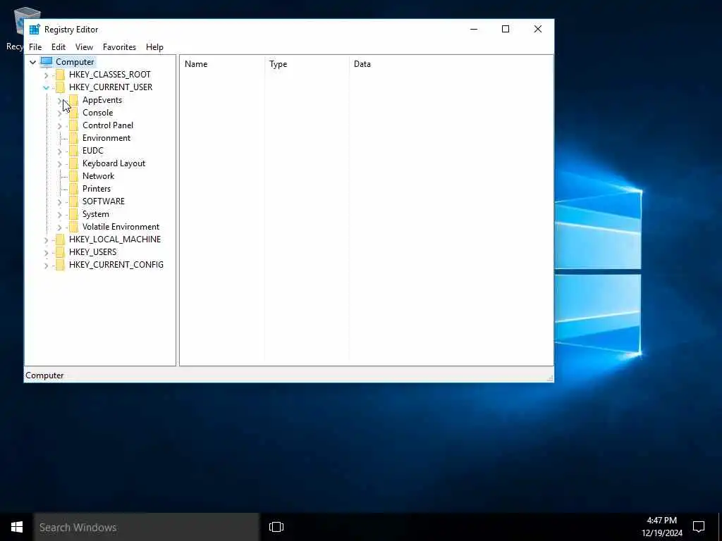Click the EUDC folder icon
The image size is (722, 541).
73,151
